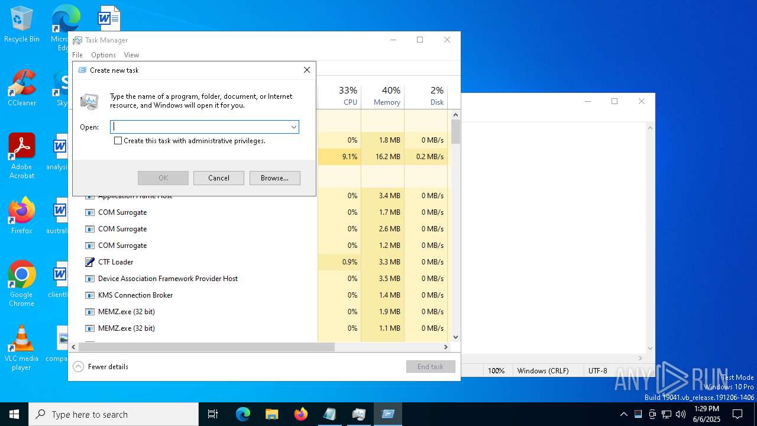Click the taskbar search box
The image size is (757, 426).
coord(114,414)
